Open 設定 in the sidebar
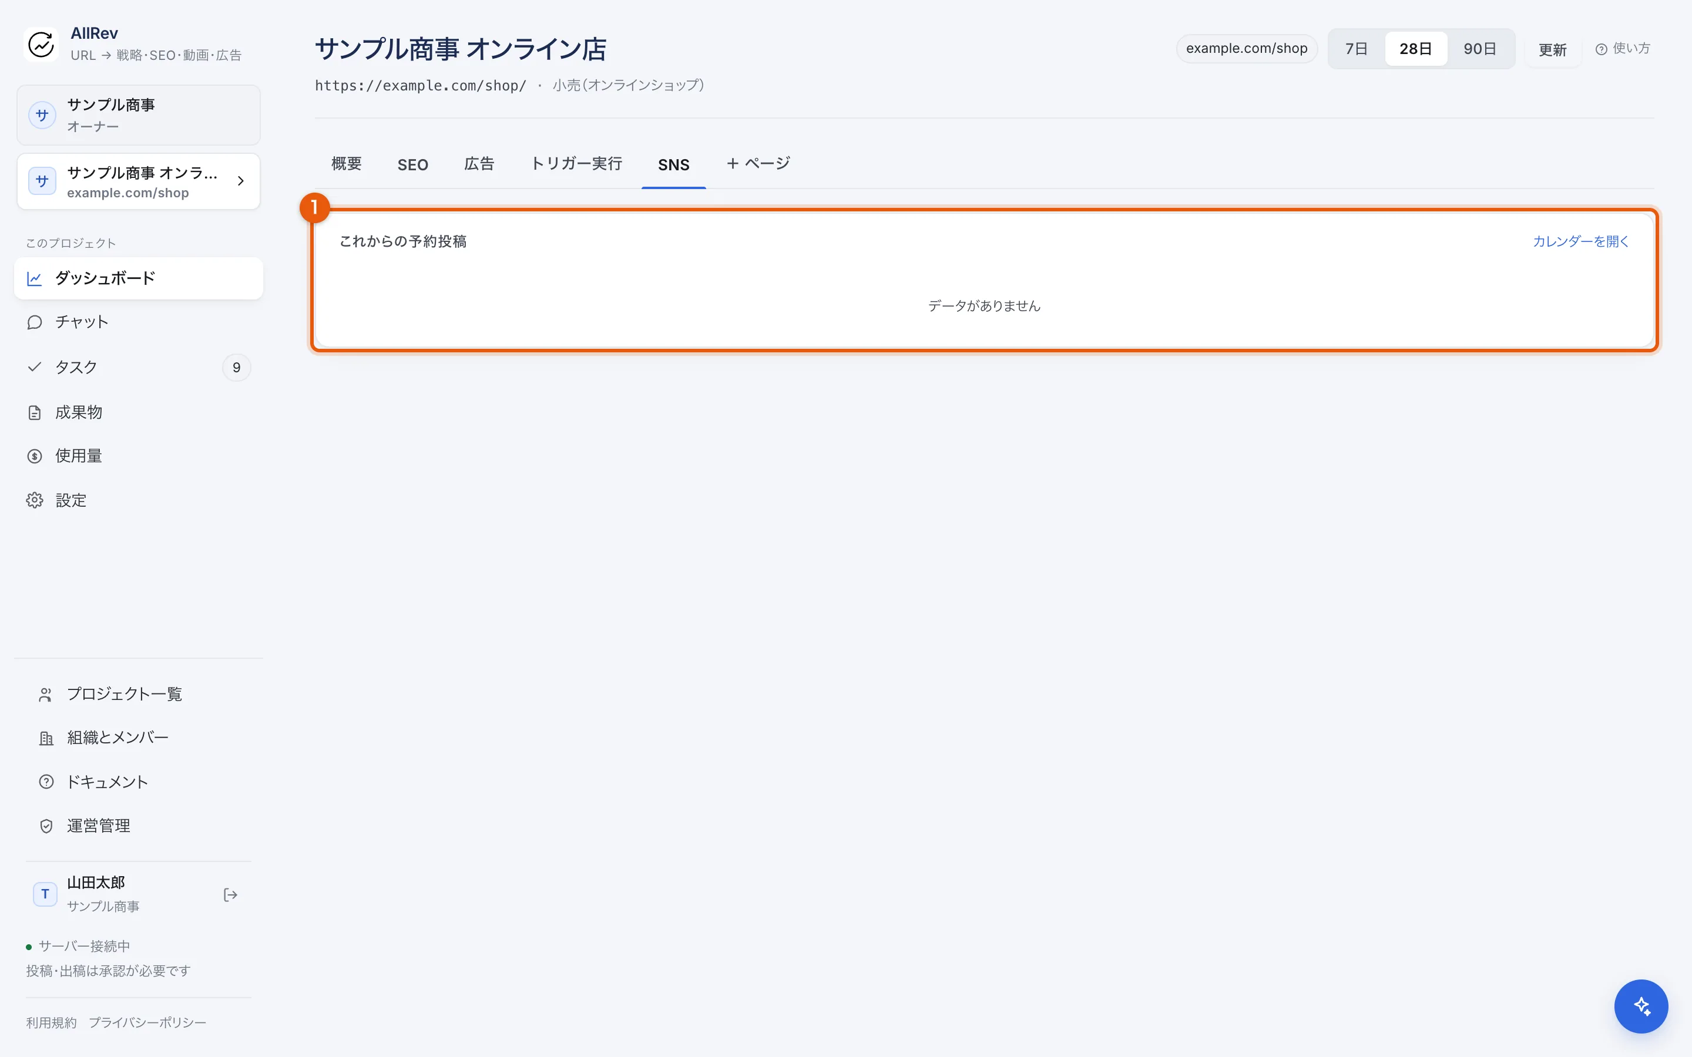1692x1057 pixels. (139, 500)
